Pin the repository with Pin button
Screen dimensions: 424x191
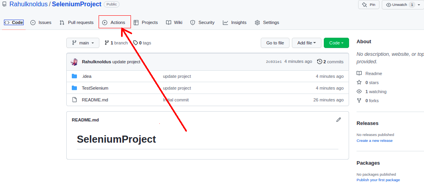(369, 5)
